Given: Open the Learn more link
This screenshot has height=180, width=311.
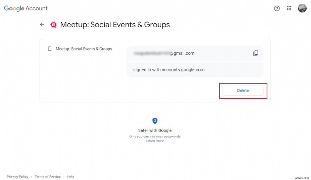Looking at the screenshot, I should point(155,141).
